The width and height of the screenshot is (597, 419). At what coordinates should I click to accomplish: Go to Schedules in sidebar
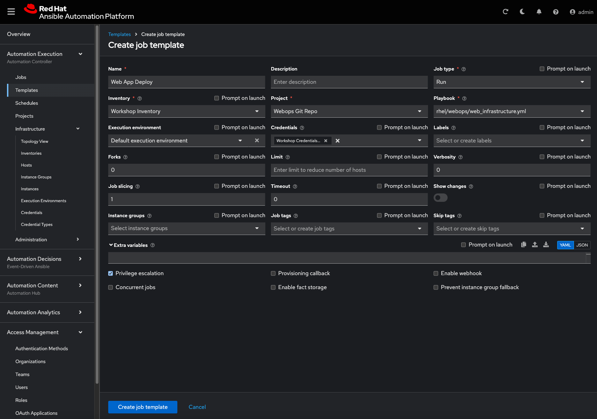(x=27, y=103)
